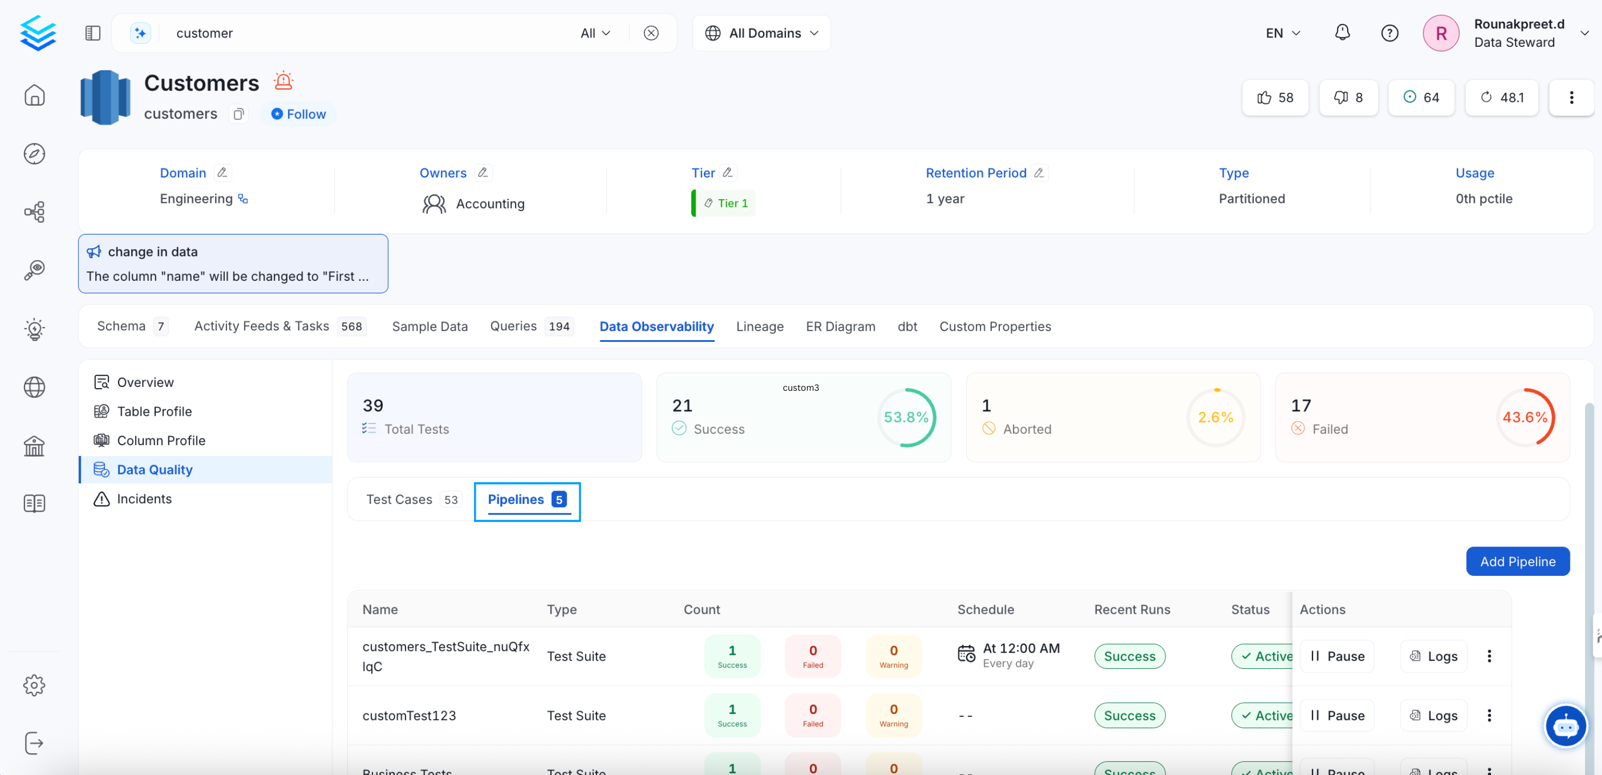The image size is (1602, 775).
Task: Pause the customTest123 pipeline
Action: click(1337, 715)
